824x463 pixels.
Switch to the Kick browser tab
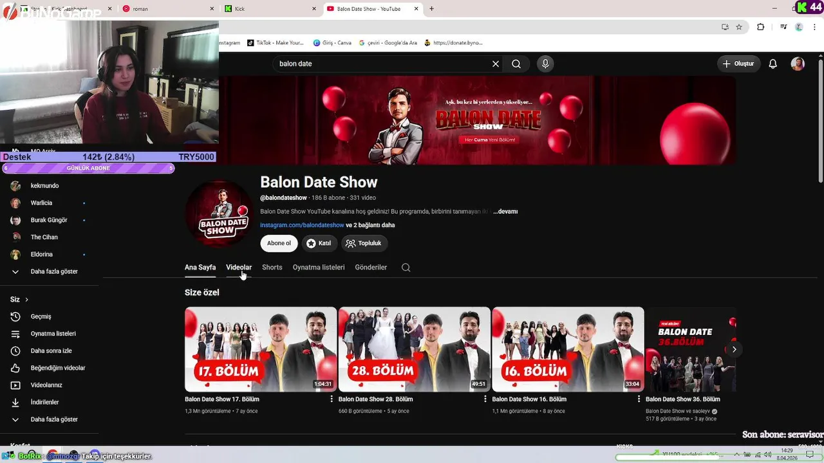coord(270,9)
